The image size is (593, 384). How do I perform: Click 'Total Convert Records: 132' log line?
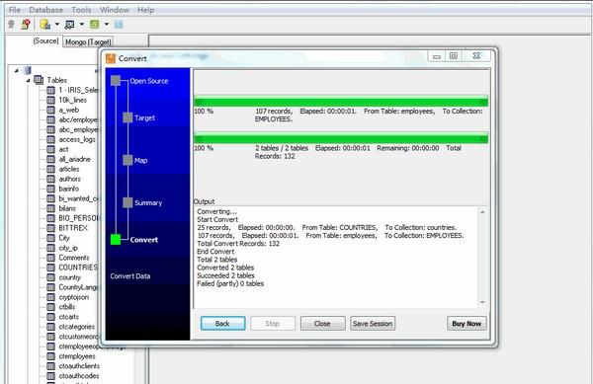point(238,244)
